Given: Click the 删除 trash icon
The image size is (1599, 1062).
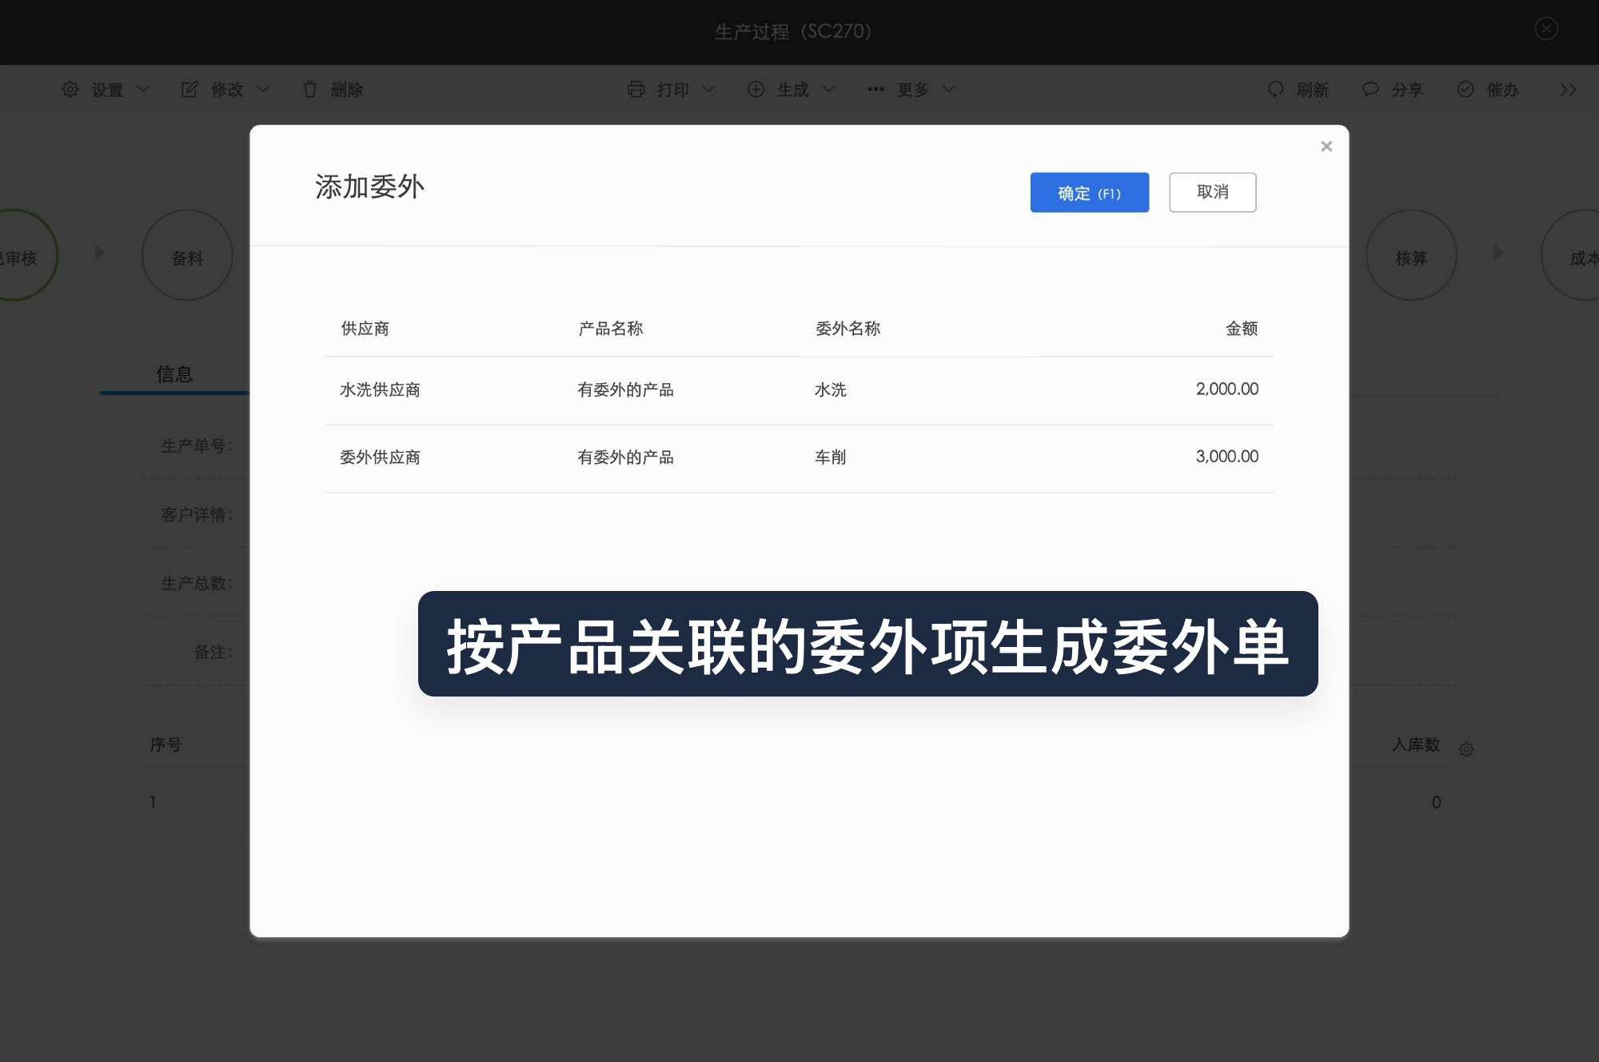Looking at the screenshot, I should click(311, 90).
